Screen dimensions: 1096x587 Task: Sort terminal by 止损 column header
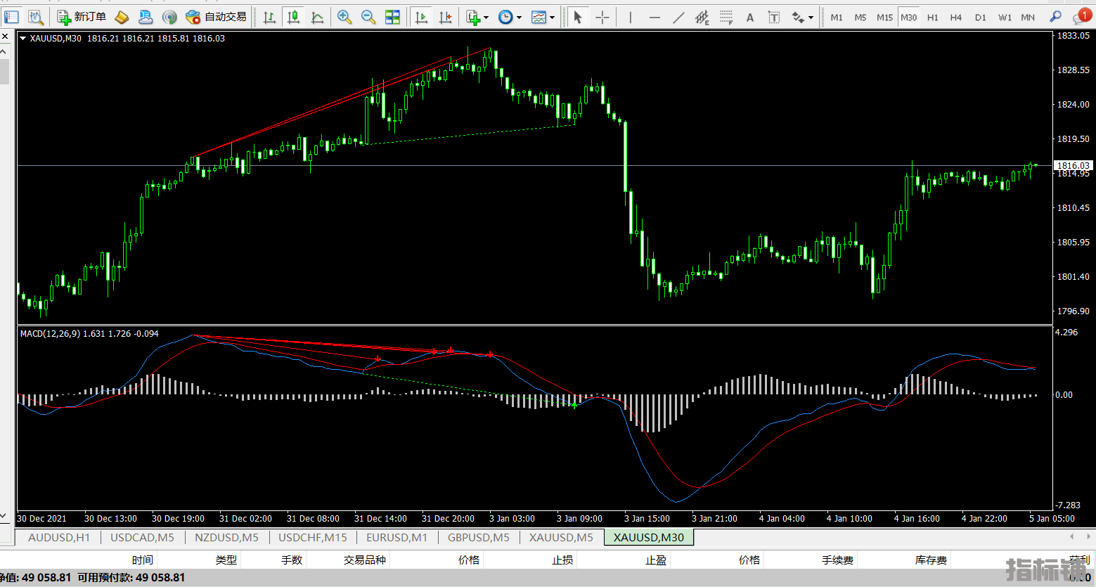[x=562, y=560]
